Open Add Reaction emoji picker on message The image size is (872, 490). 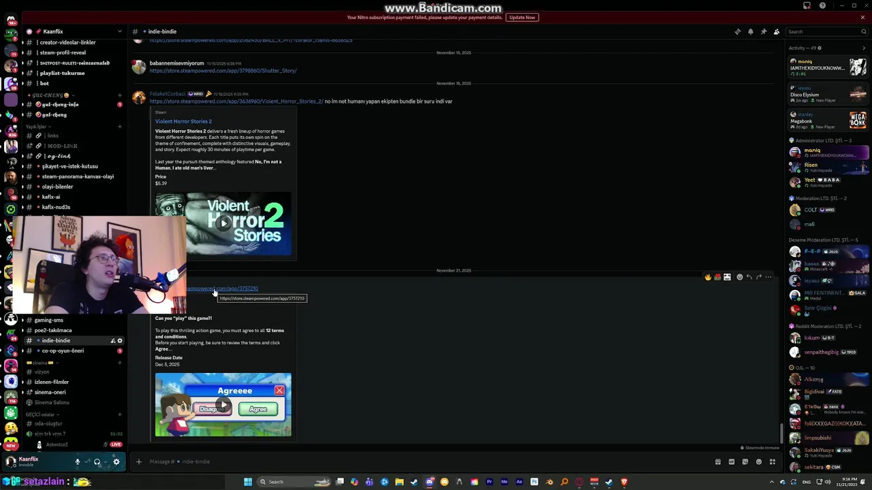click(x=739, y=277)
